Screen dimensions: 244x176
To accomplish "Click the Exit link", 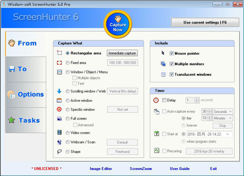I will pos(213,169).
